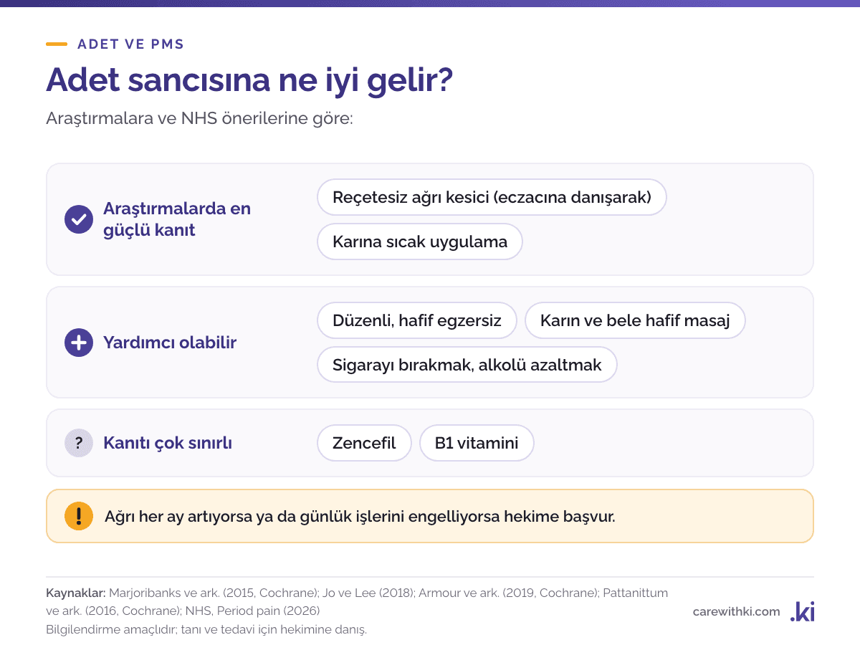This screenshot has width=860, height=645.
Task: Click the purple plus circle icon
Action: 79,343
